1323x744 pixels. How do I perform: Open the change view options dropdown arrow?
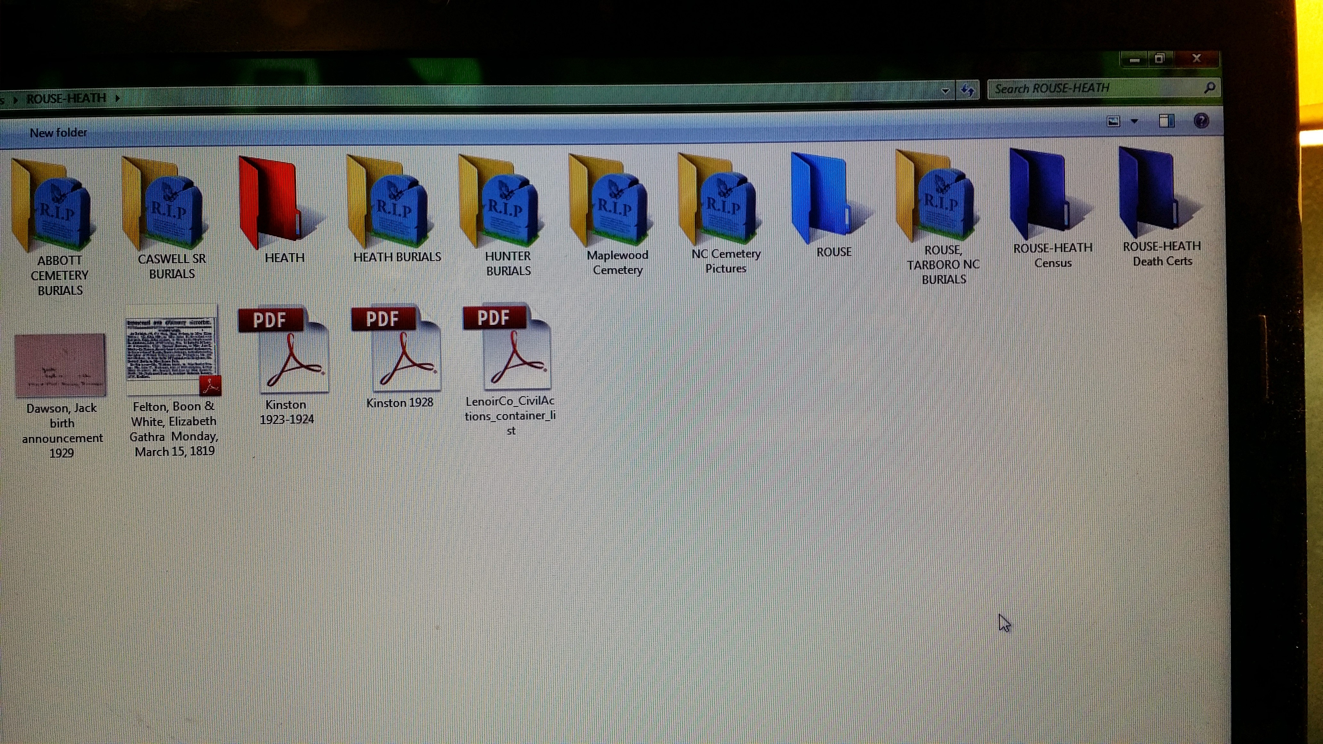pyautogui.click(x=1135, y=121)
